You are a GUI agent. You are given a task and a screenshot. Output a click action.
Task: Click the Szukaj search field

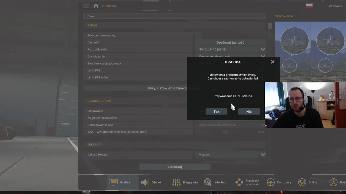175,16
